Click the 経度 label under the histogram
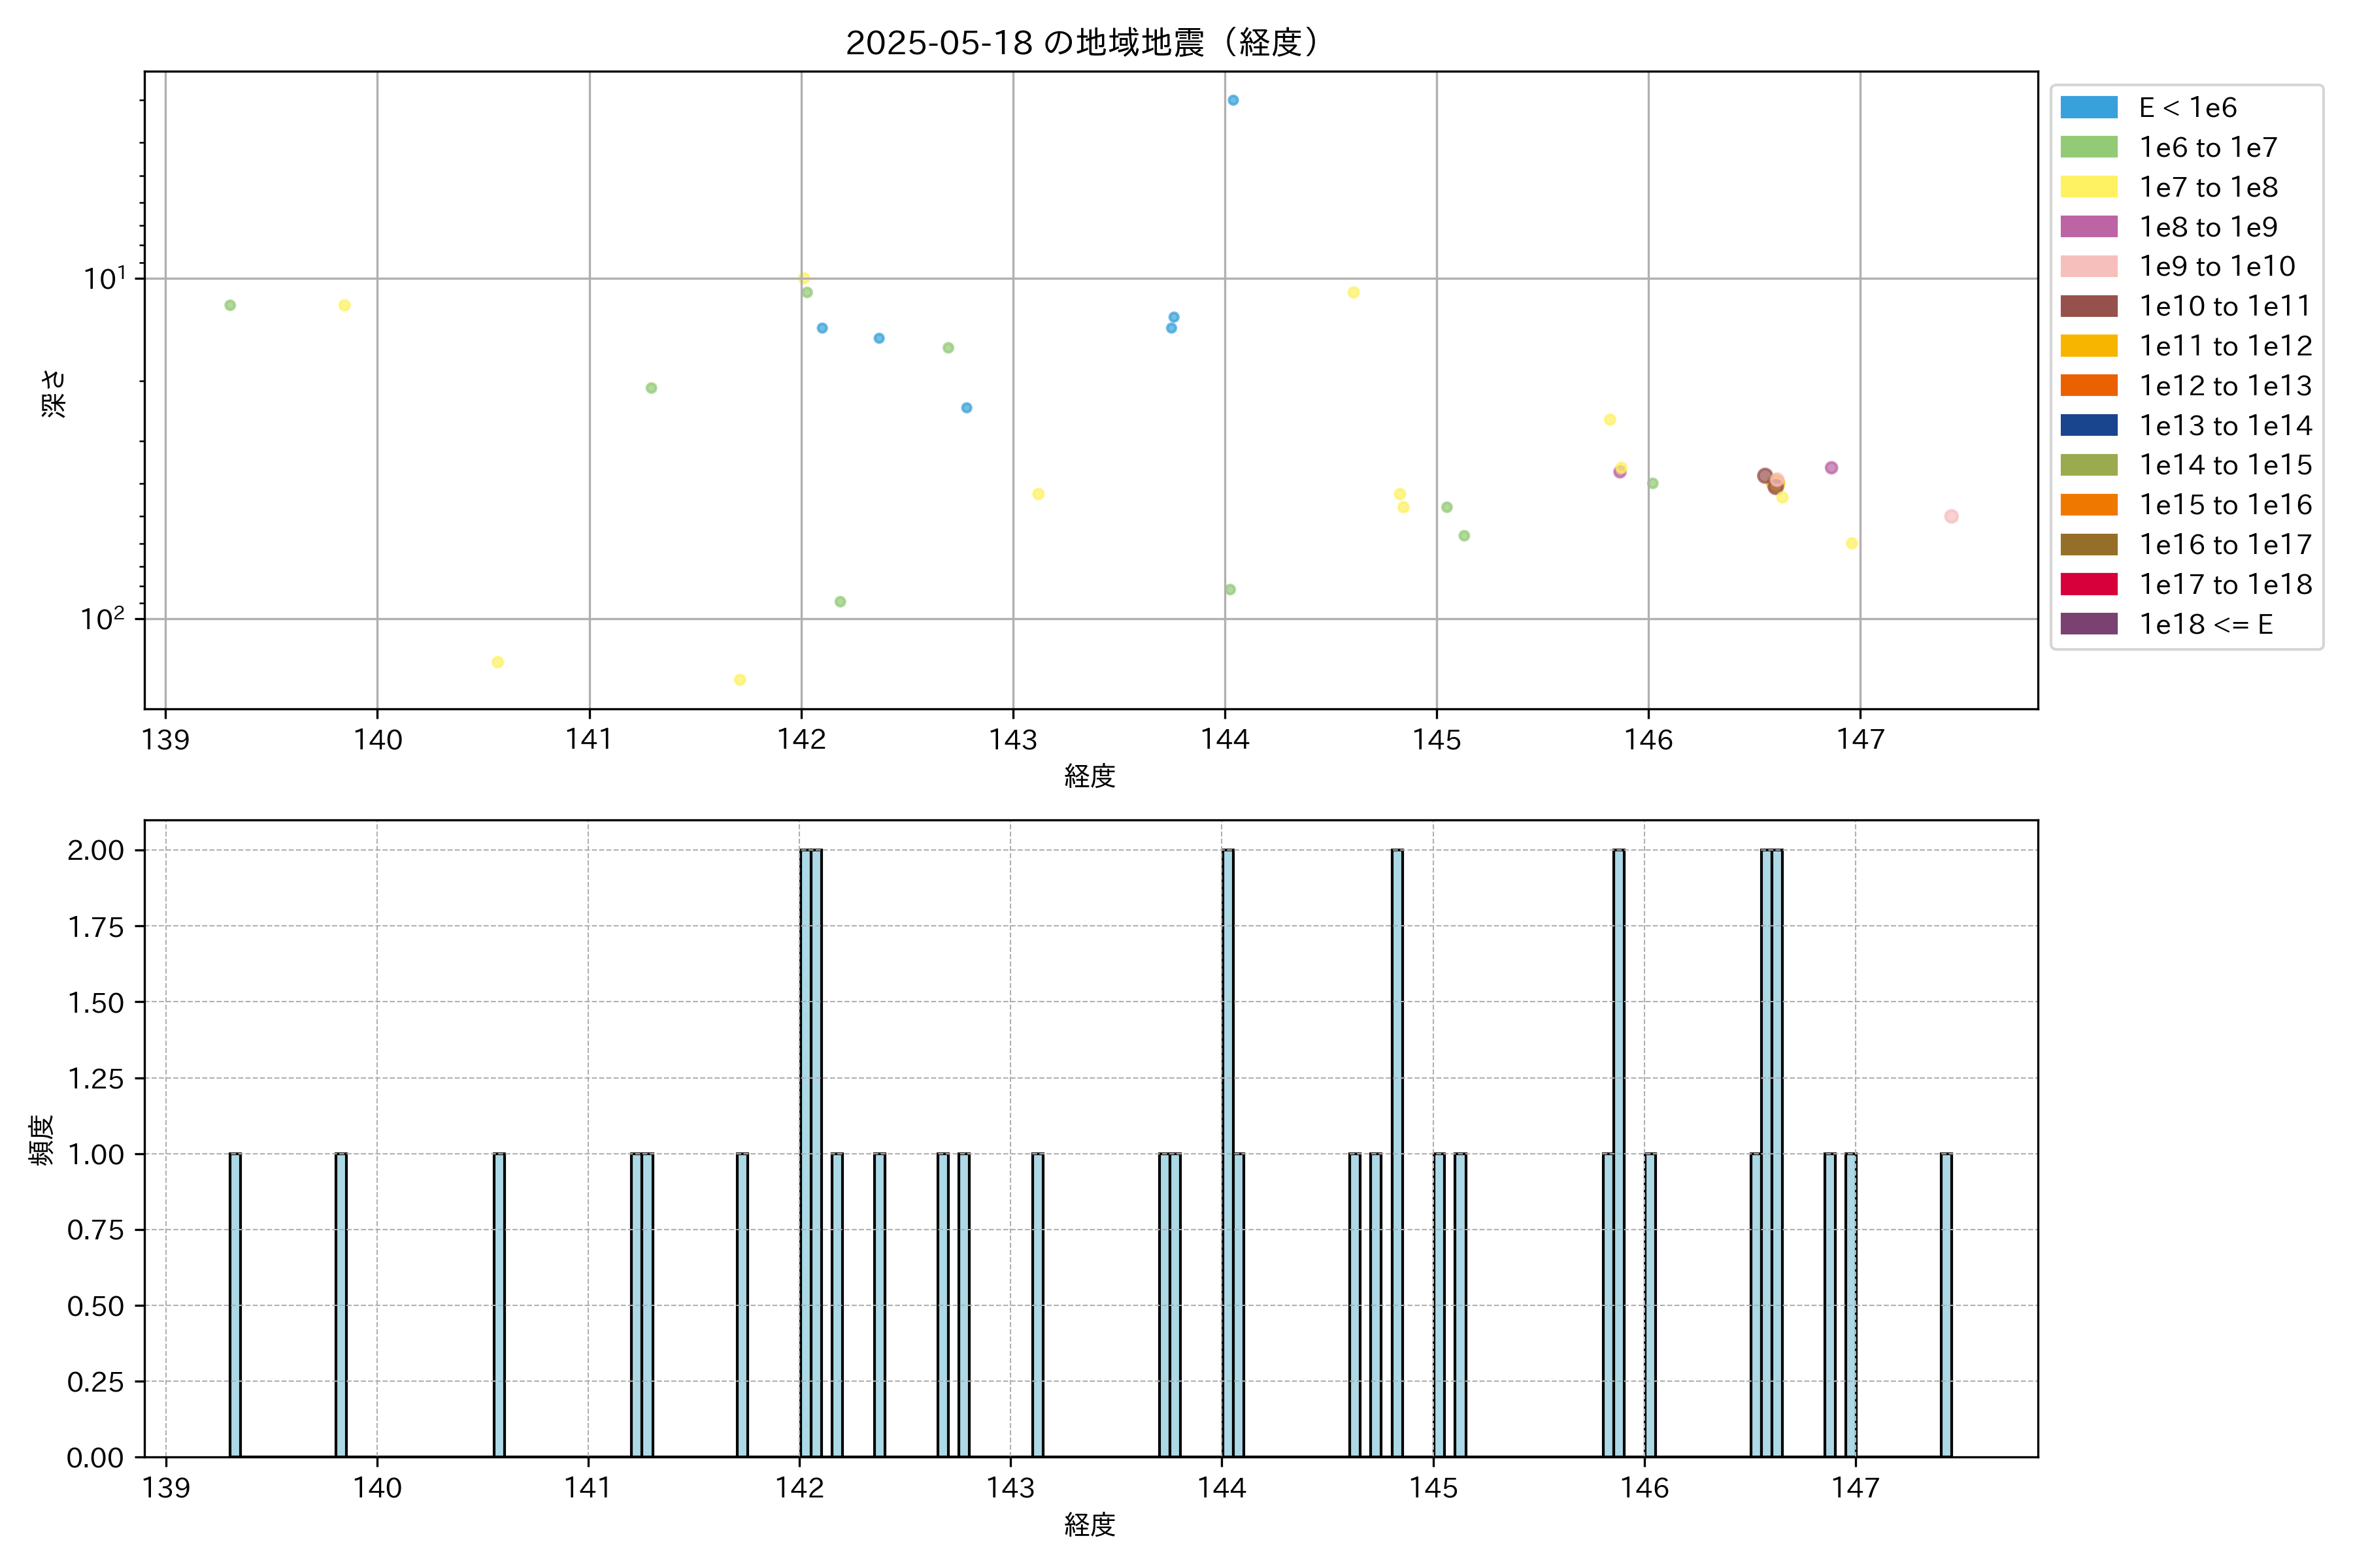Viewport: 2353px width, 1568px height. [1090, 1524]
